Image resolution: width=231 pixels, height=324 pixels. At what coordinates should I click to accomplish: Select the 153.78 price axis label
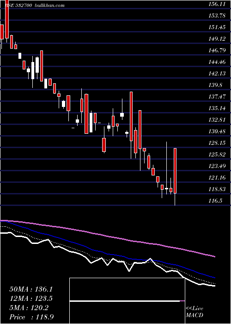click(217, 16)
